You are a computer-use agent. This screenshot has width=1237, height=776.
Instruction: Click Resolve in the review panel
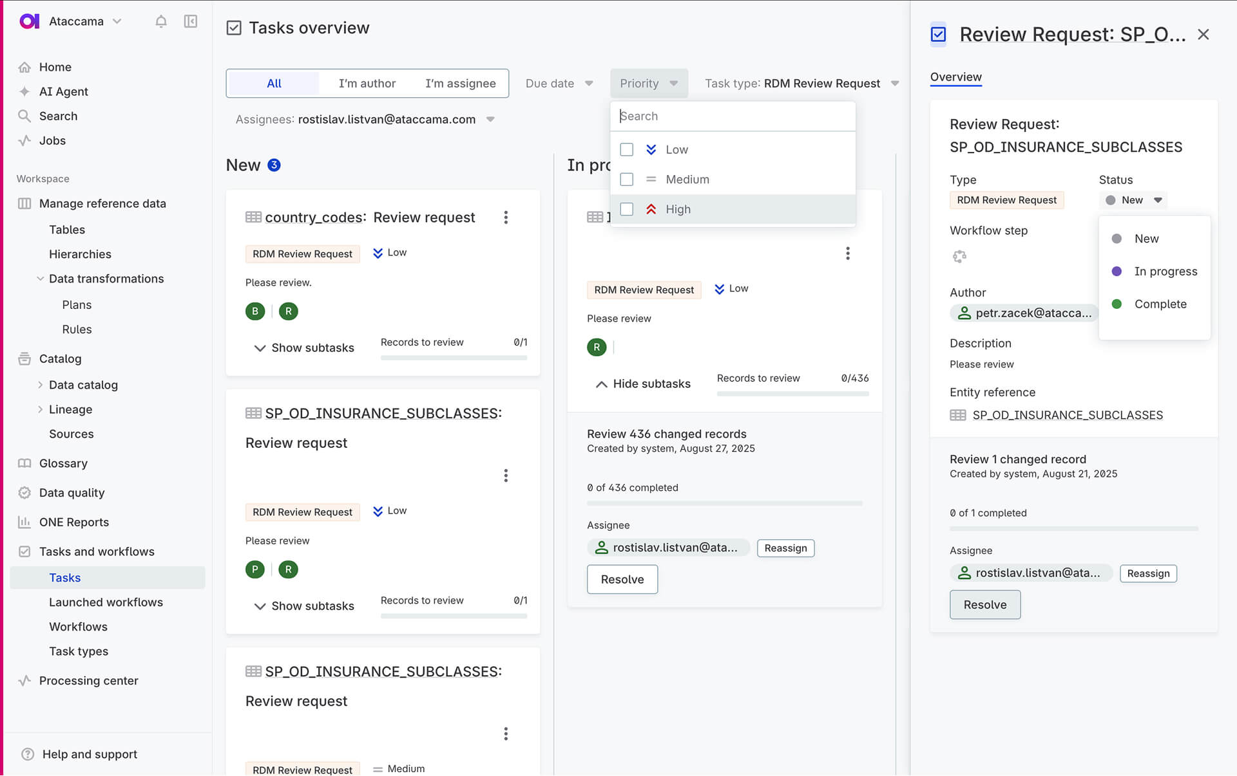coord(984,605)
